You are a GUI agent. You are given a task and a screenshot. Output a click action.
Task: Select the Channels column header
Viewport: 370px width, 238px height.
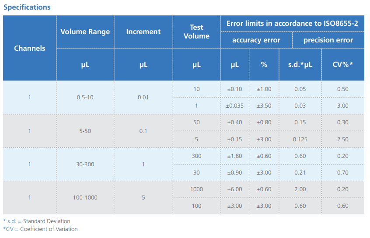(x=29, y=48)
